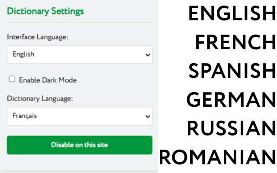Click the divider line under Dictionary Settings
Image resolution: width=277 pixels, height=173 pixels.
click(x=80, y=22)
